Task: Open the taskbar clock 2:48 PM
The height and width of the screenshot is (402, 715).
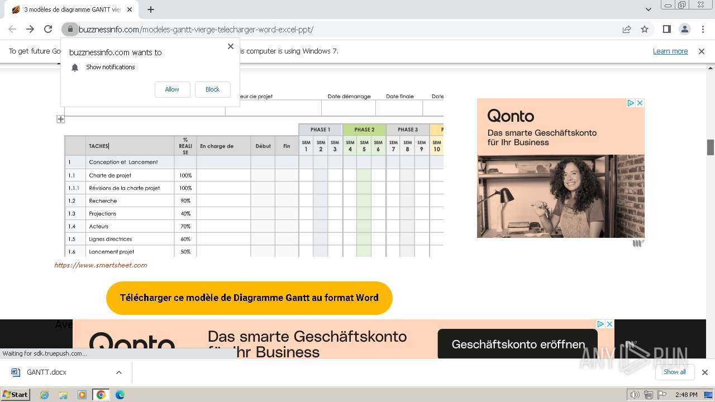Action: pos(686,395)
